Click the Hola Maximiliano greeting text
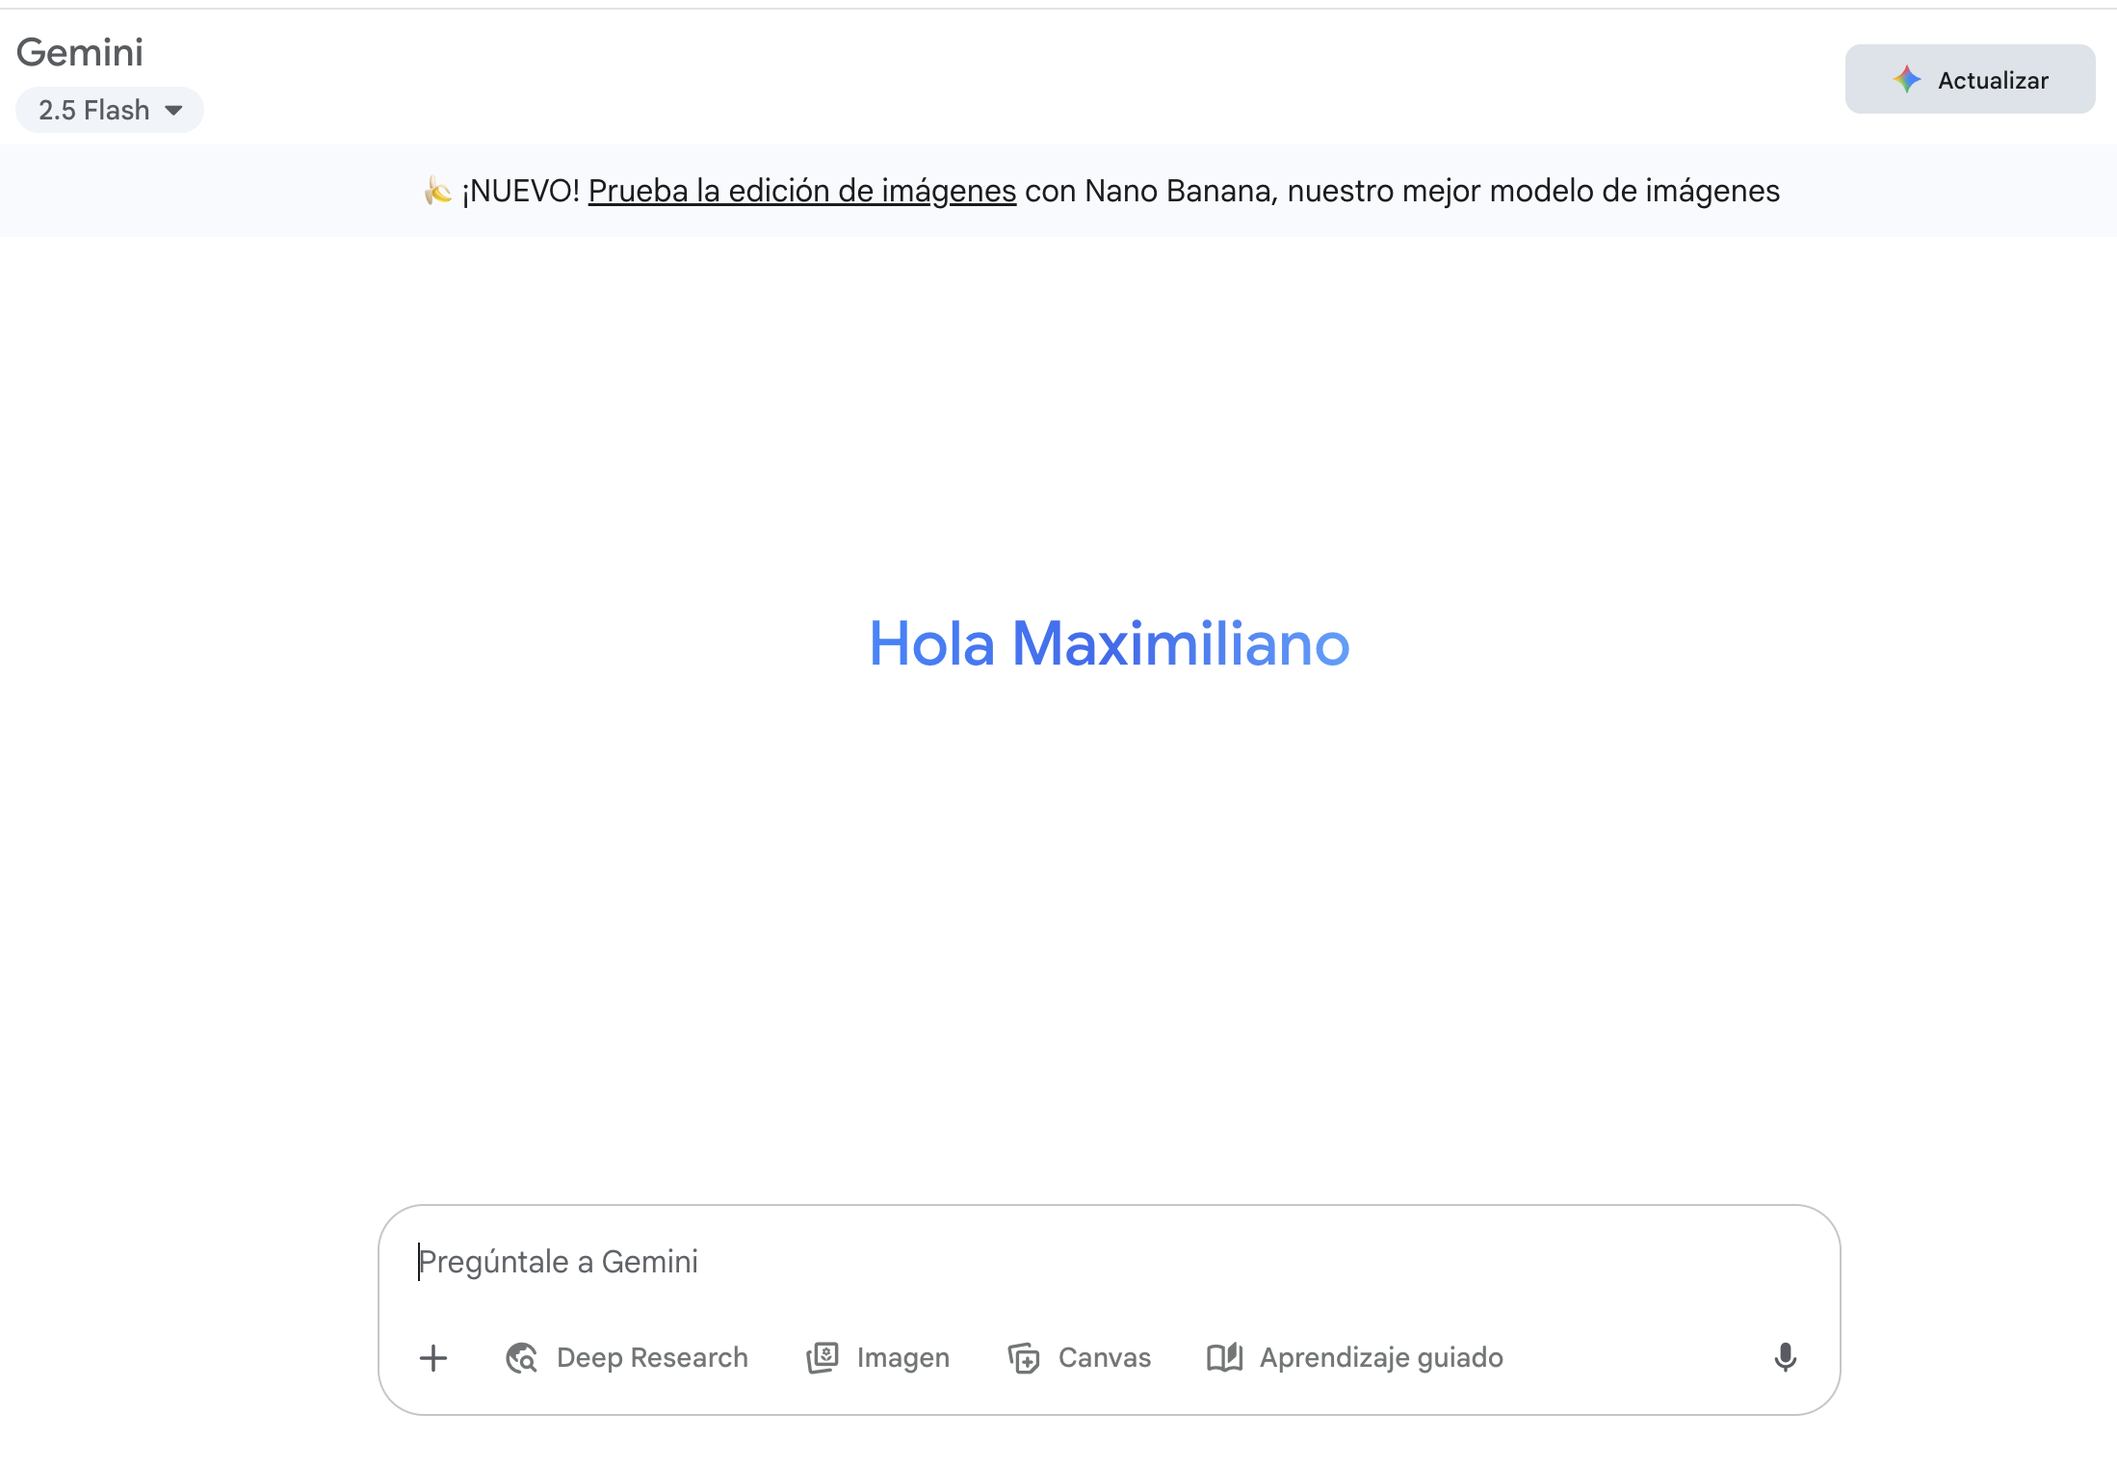The width and height of the screenshot is (2117, 1466). point(1109,643)
